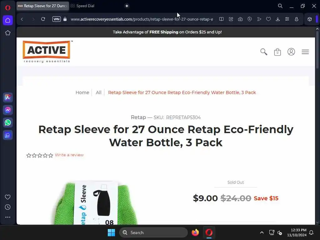This screenshot has width=320, height=240.
Task: Click the muted volume tray icon
Action: (x=280, y=232)
